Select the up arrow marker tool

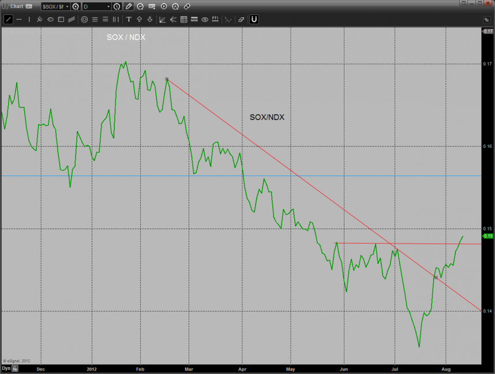coord(139,20)
